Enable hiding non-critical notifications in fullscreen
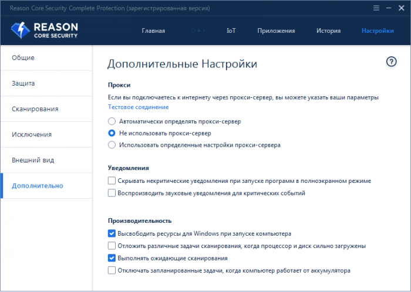 click(112, 181)
